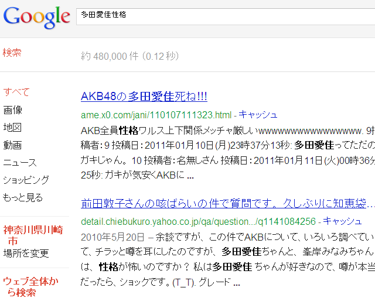
Task: Switch to 地図 map results
Action: click(x=12, y=128)
